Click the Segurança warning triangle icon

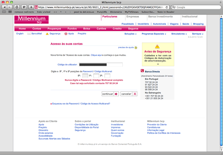pyautogui.click(x=47, y=34)
